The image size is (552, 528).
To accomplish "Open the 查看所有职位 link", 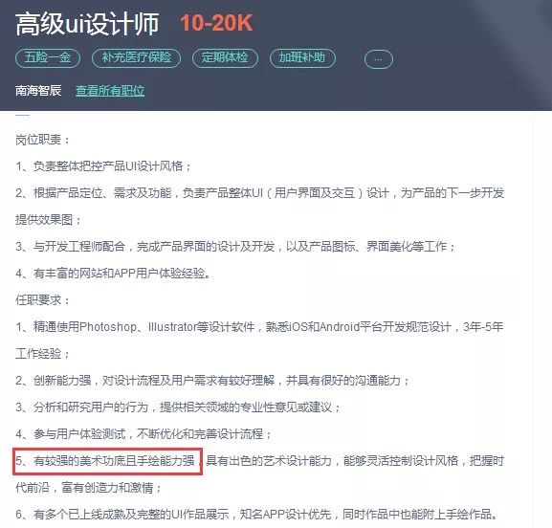I will 110,91.
